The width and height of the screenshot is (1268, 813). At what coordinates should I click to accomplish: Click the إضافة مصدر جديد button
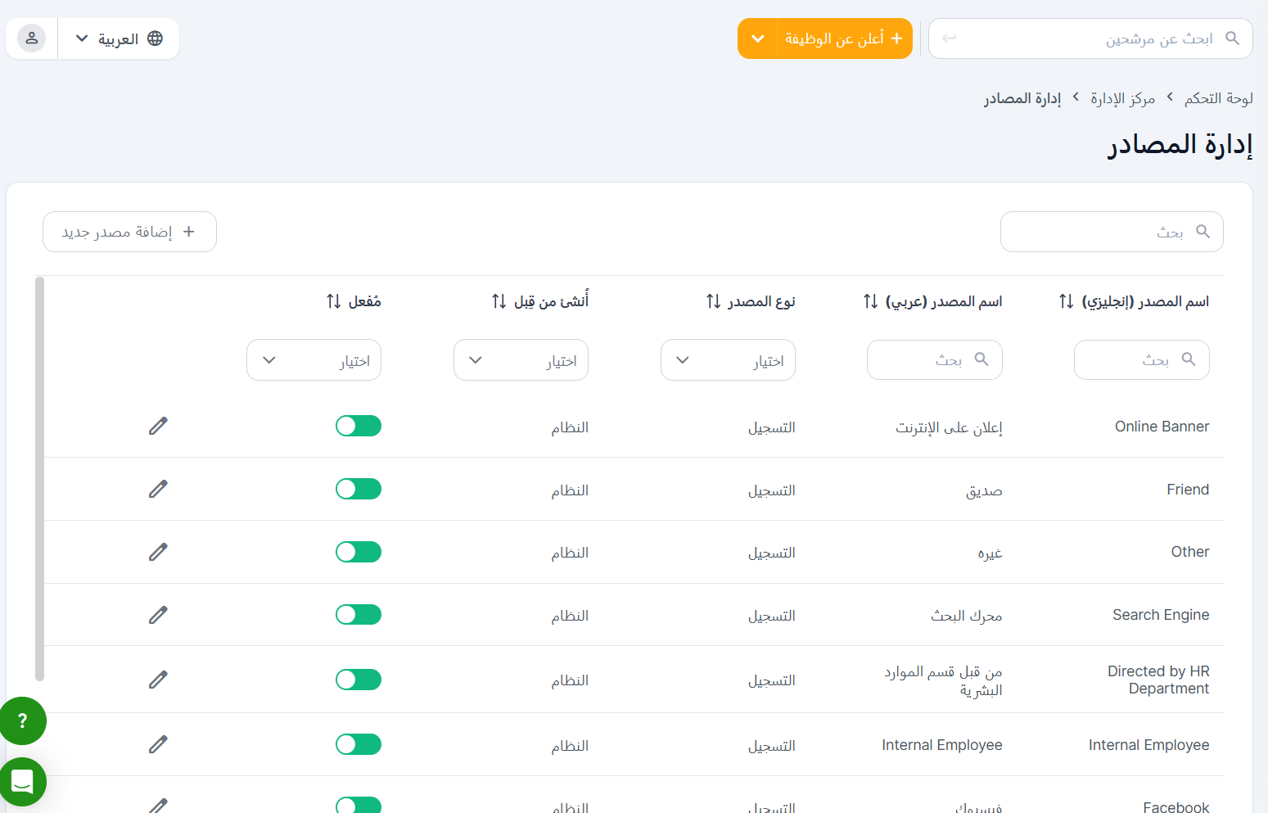tap(129, 232)
